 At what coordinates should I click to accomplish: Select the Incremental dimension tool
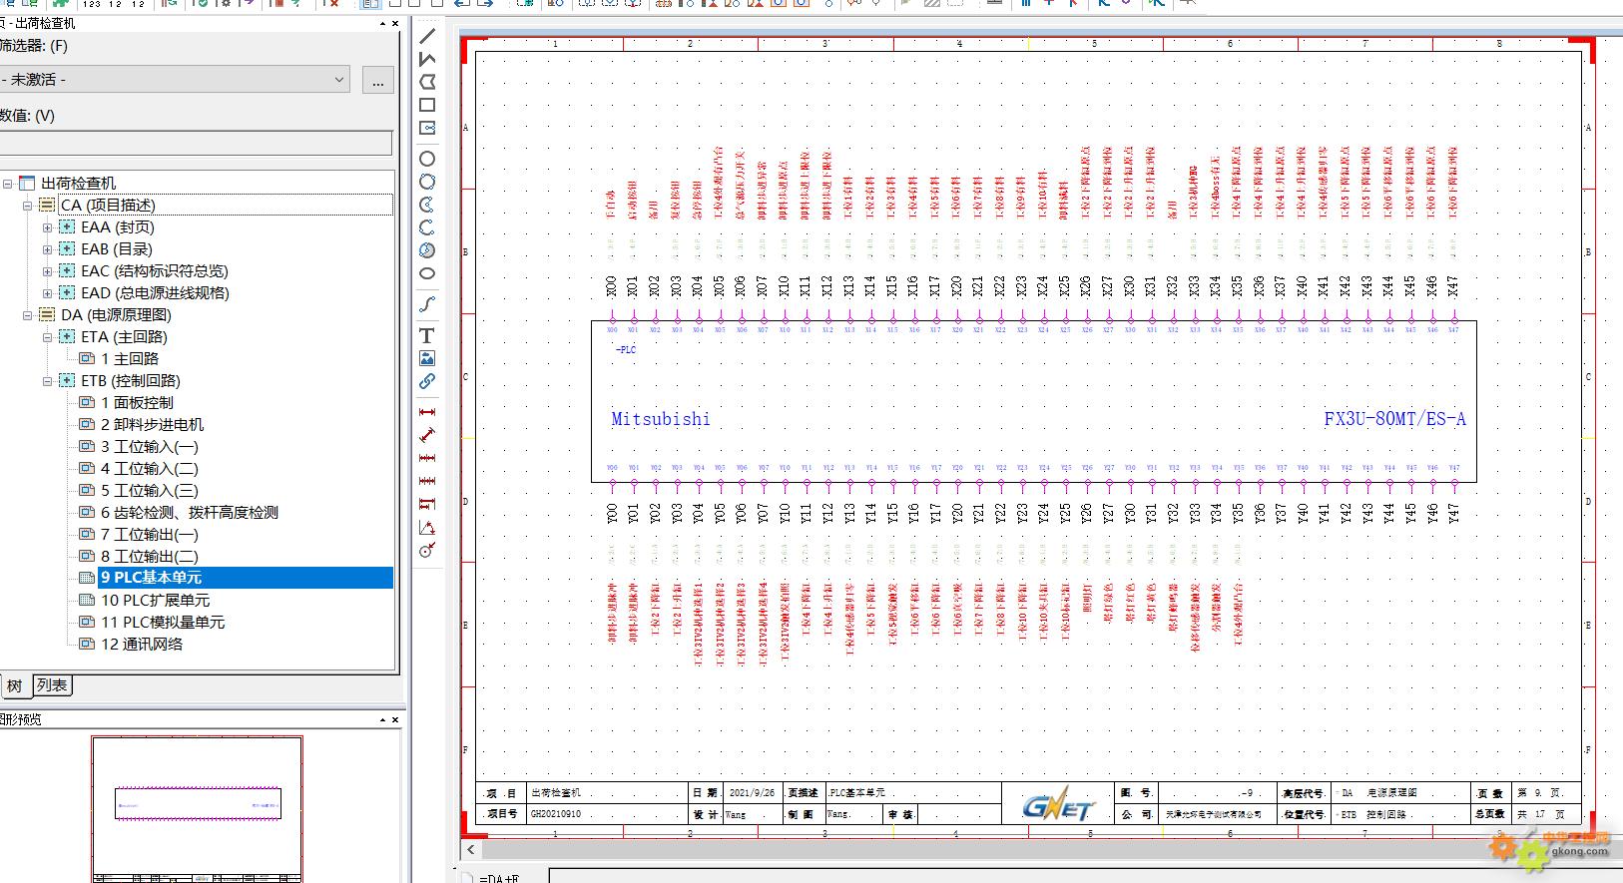[x=427, y=481]
